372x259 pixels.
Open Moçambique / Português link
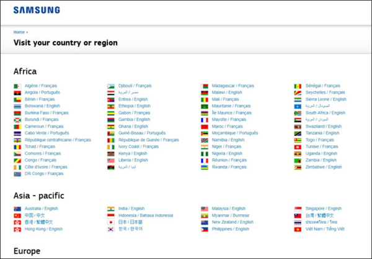click(x=235, y=133)
